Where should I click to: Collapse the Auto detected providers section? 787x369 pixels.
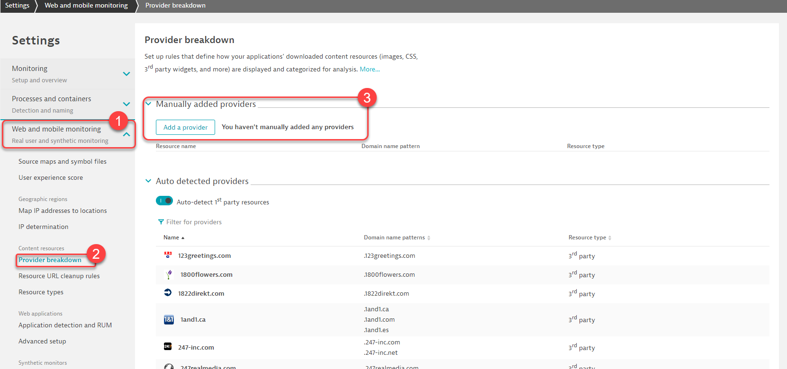coord(148,181)
